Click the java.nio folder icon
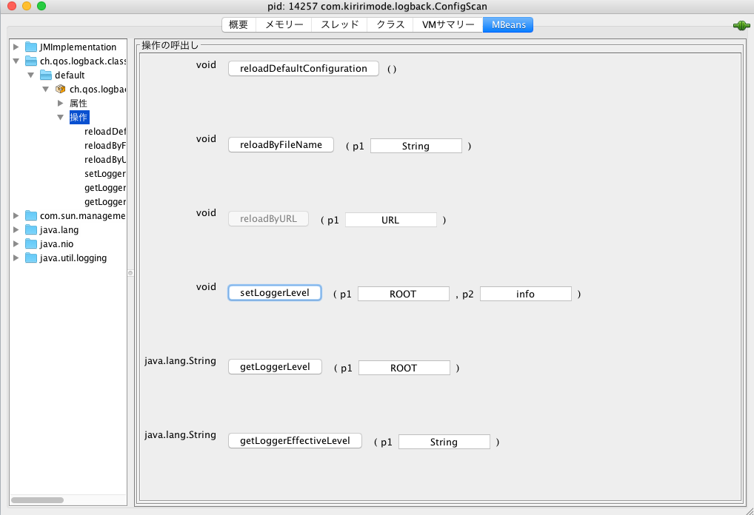This screenshot has height=515, width=754. click(31, 243)
